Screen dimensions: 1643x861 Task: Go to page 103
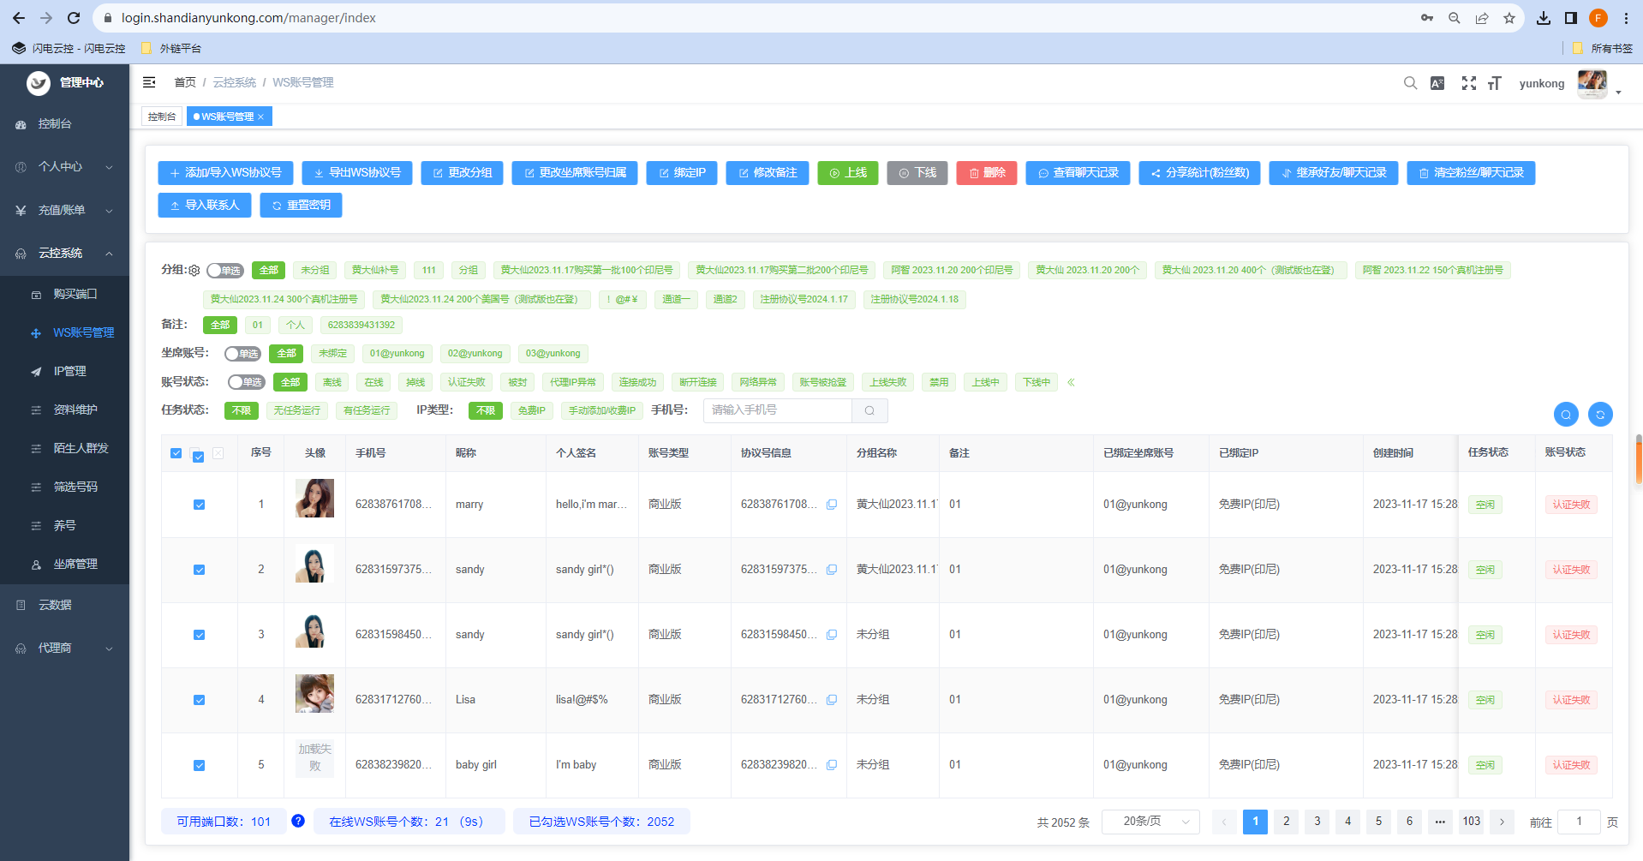(1471, 822)
